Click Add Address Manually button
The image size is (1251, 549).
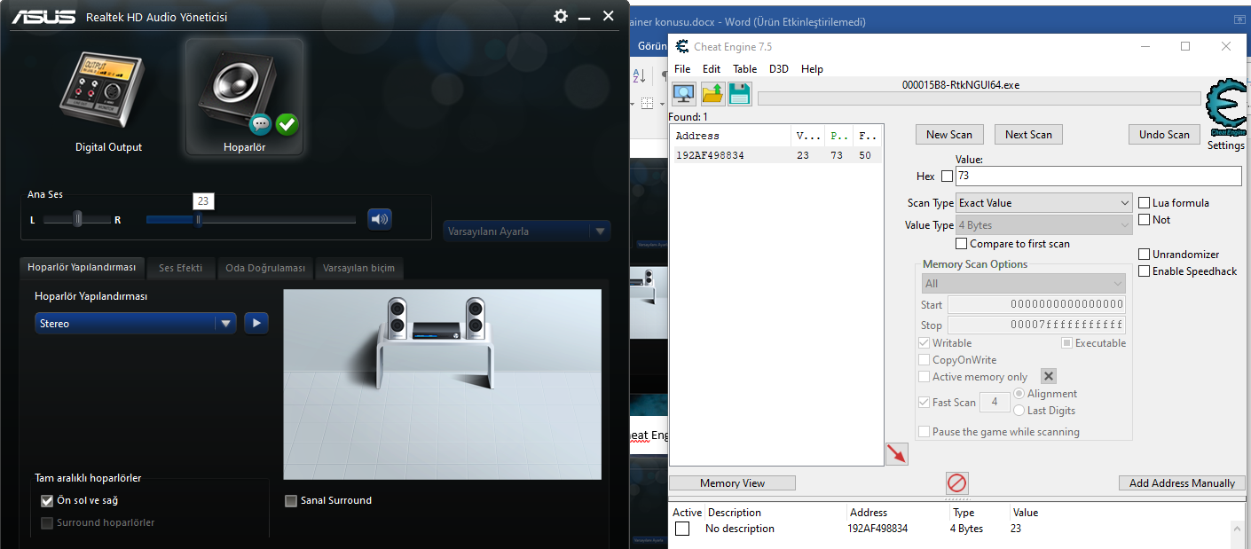point(1182,483)
